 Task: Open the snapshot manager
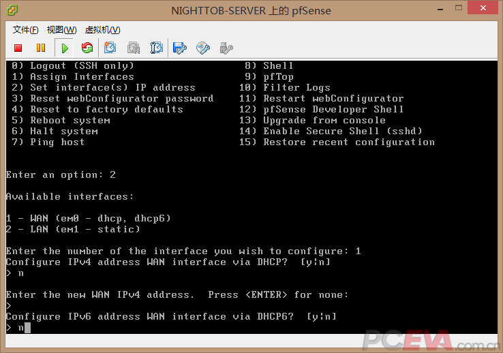pyautogui.click(x=157, y=48)
